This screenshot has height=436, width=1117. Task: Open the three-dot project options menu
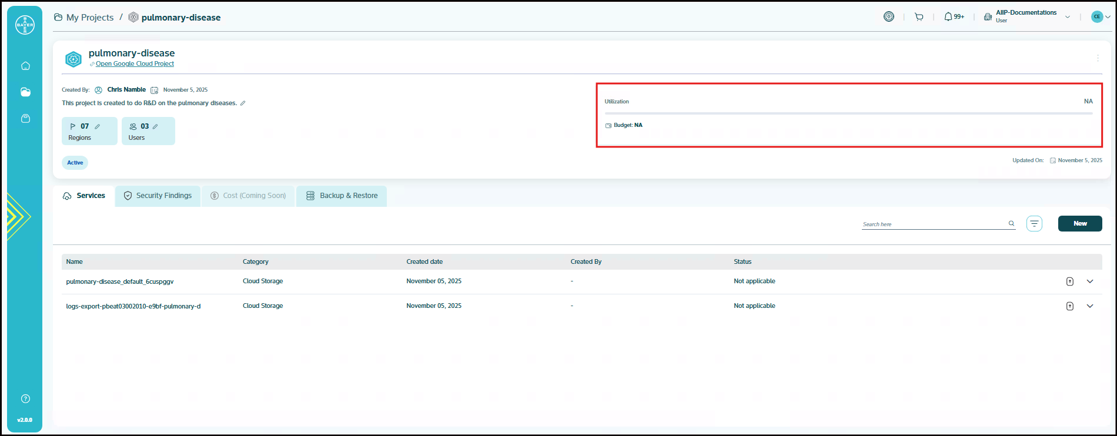click(1098, 58)
